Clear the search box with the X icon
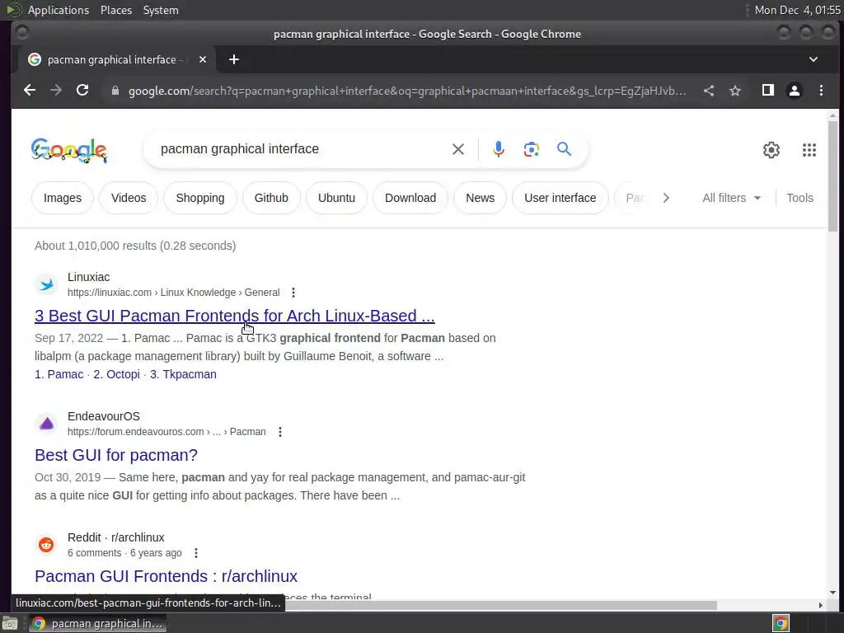844x633 pixels. [x=458, y=149]
